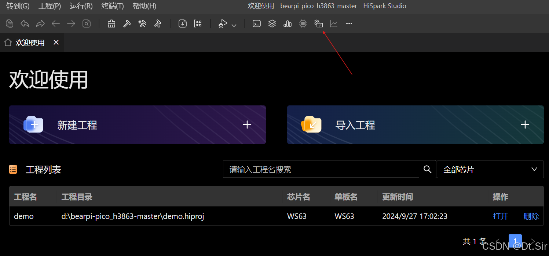Click the undo arrow icon
Screen dimensions: 549x256
tap(25, 24)
